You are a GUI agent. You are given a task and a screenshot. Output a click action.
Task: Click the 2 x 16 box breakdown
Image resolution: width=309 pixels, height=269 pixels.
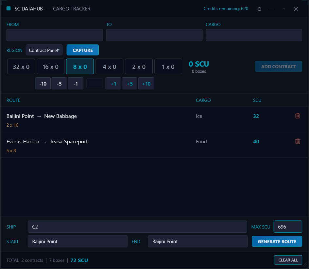(12, 125)
